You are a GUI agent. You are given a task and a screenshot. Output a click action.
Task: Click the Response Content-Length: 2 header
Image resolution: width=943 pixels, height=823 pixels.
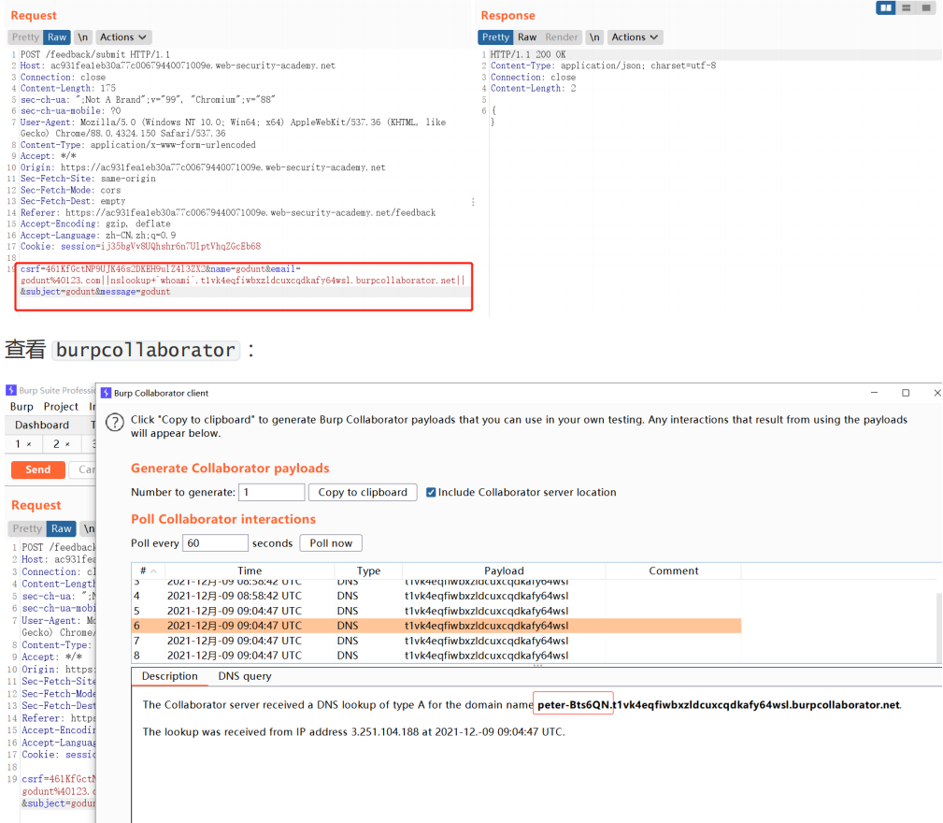[533, 89]
